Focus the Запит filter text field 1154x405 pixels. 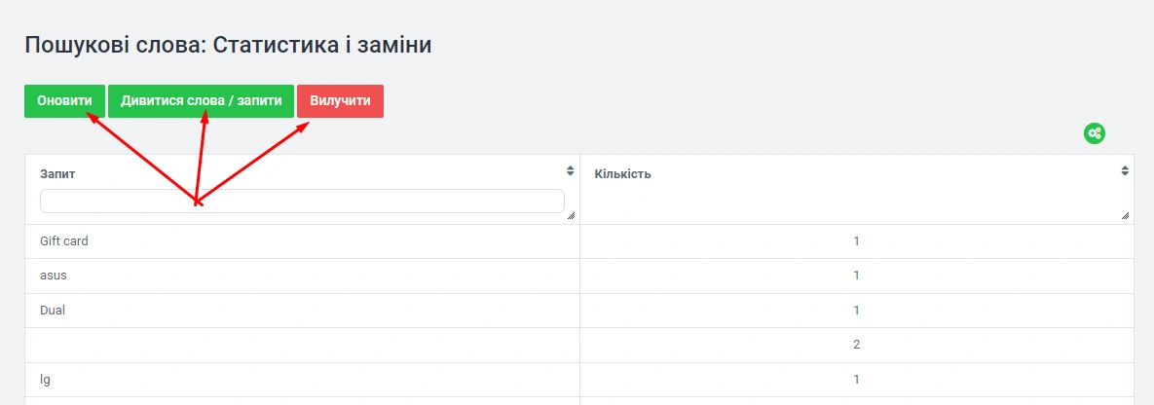pos(302,201)
